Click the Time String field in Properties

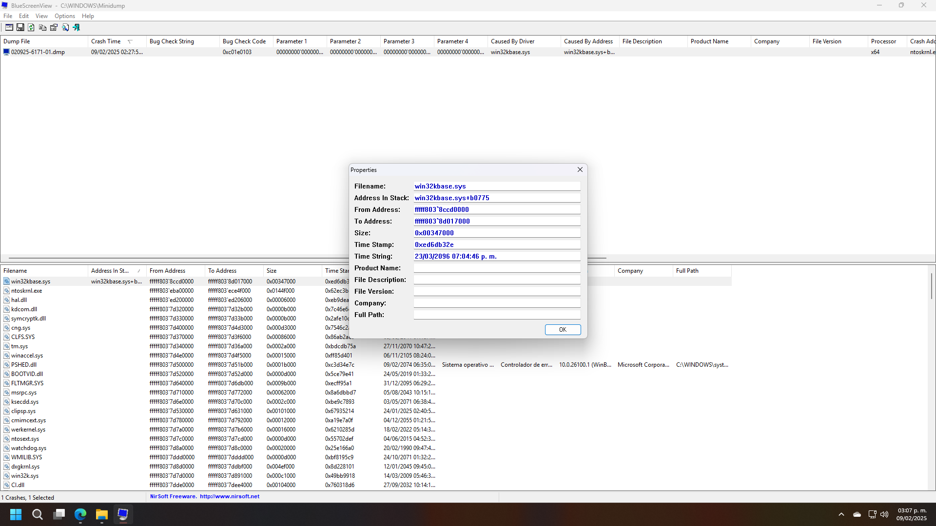pos(497,256)
